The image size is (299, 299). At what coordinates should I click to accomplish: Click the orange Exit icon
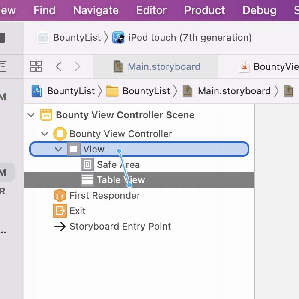(x=60, y=211)
